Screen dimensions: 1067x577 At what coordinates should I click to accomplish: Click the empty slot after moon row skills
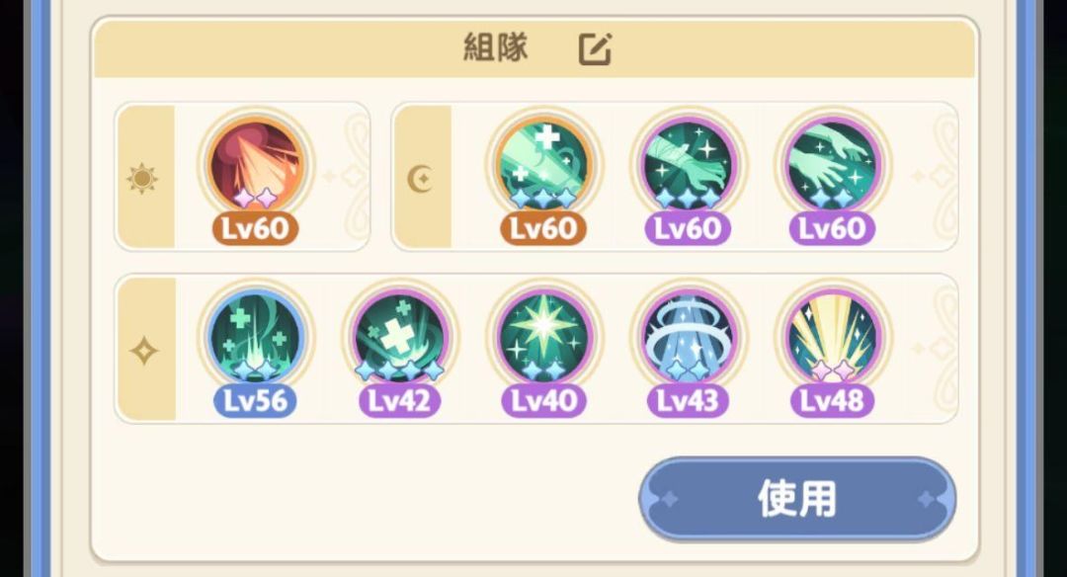click(x=935, y=177)
